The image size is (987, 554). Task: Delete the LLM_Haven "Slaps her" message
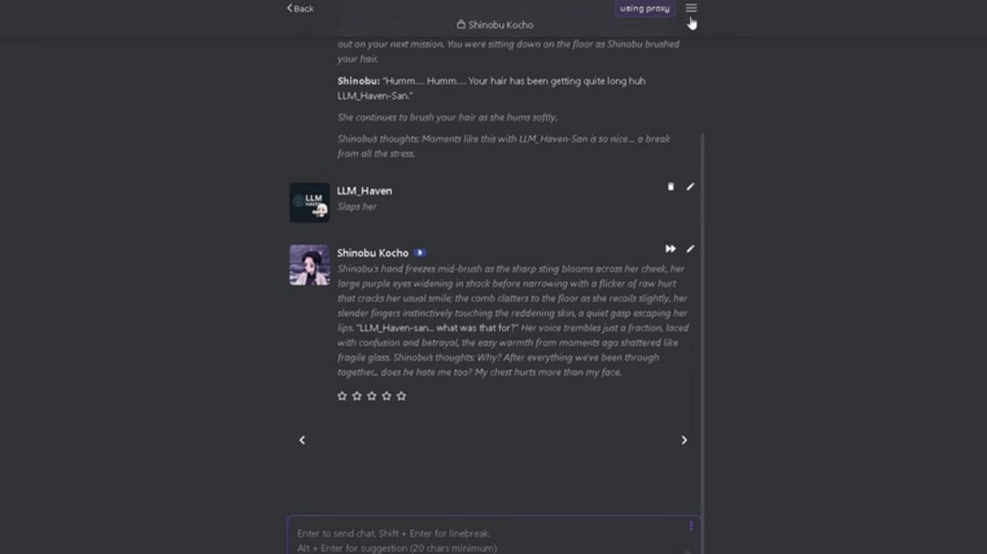coord(670,186)
